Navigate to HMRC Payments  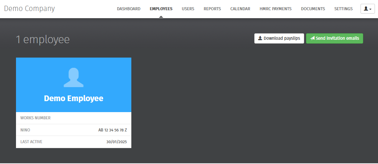click(x=276, y=9)
